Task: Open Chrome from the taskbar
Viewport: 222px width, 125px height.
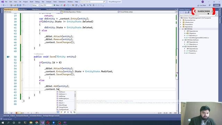Action: click(x=37, y=123)
